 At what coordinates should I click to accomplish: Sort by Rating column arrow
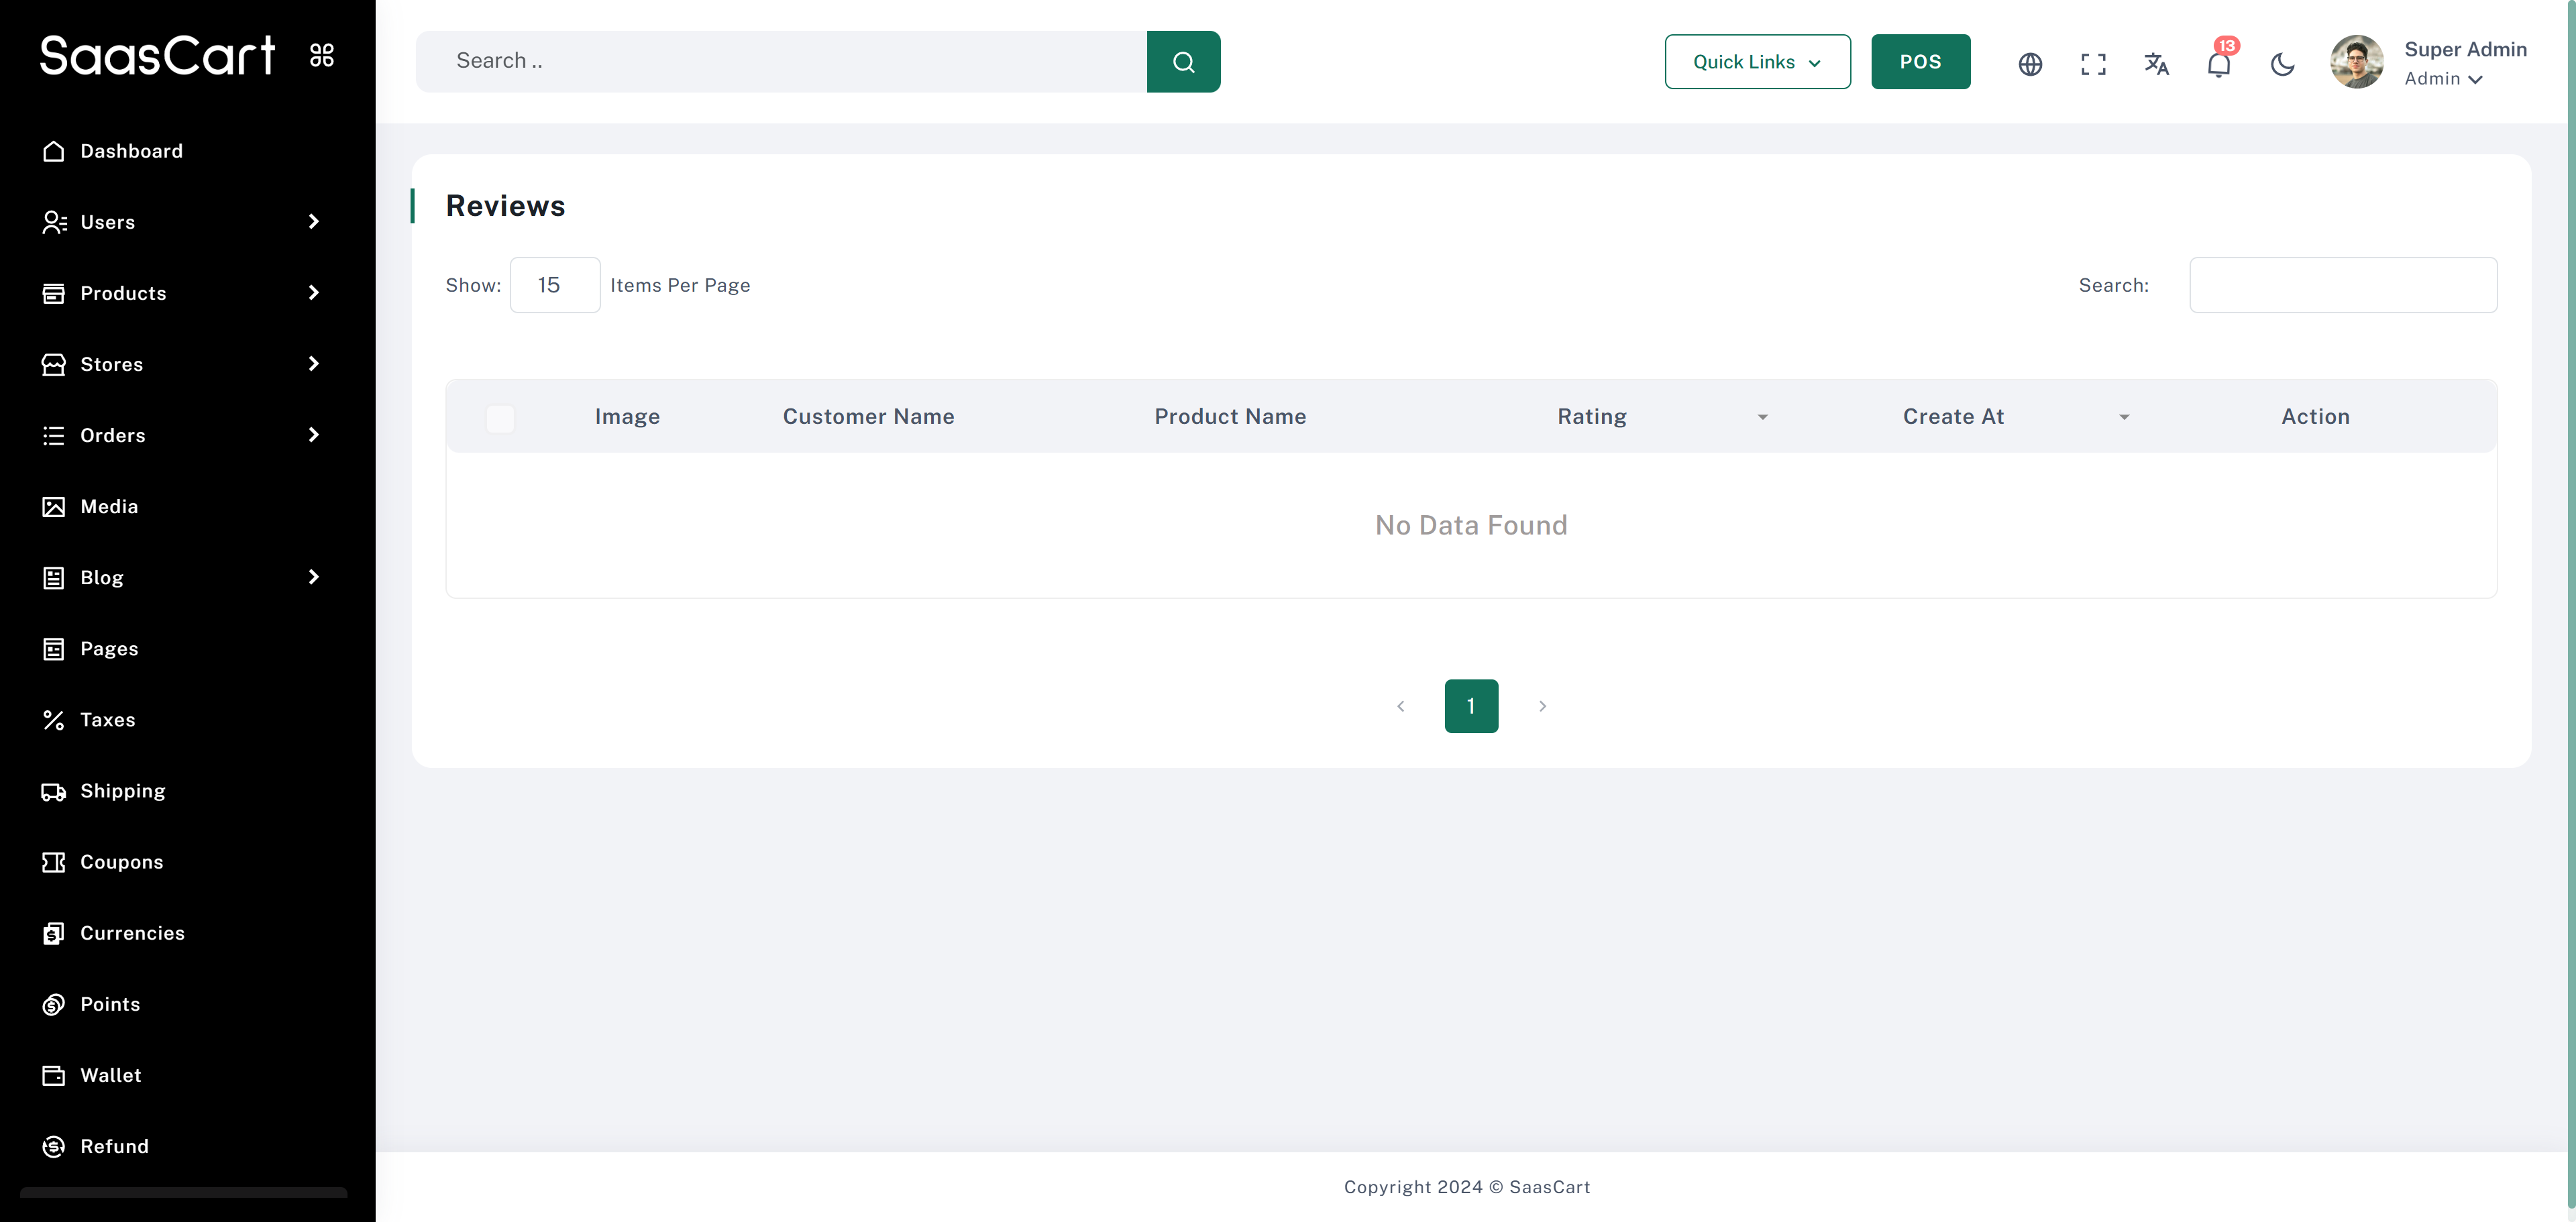1762,417
